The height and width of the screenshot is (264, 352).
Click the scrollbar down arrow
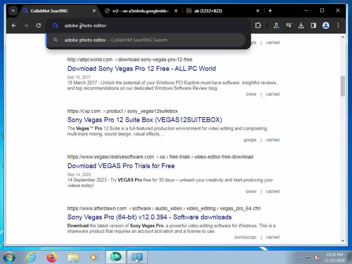point(343,241)
